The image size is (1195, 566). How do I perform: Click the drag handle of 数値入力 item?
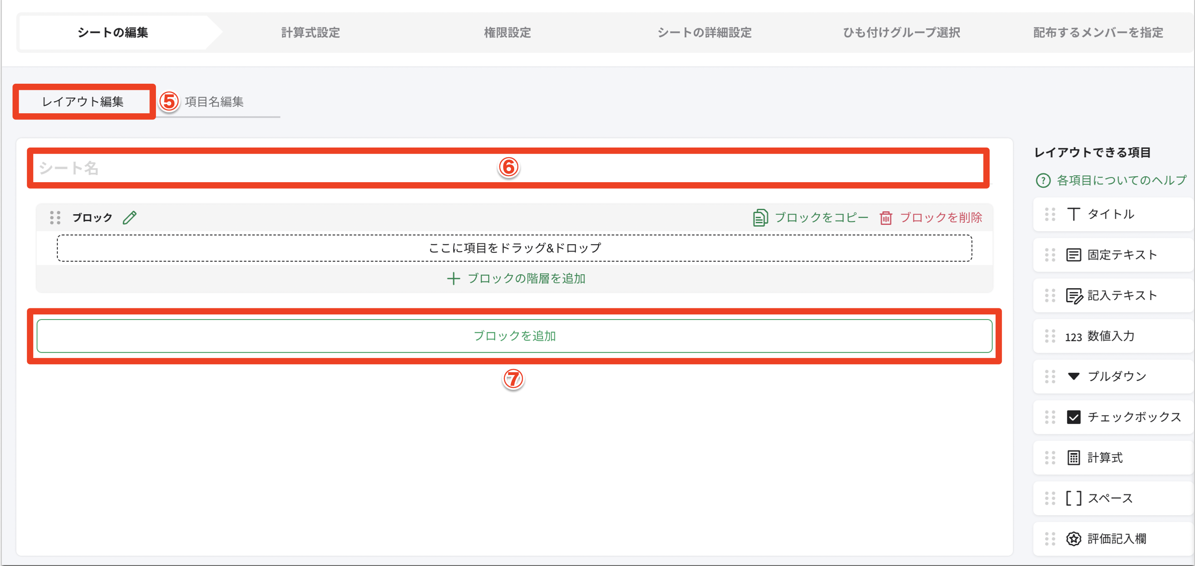1050,336
